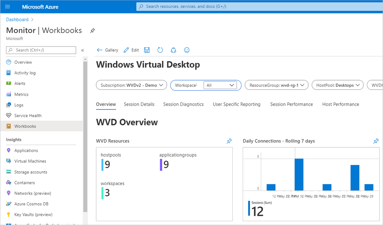383x225 pixels.
Task: Pin the Daily Connections chart
Action: (x=376, y=141)
